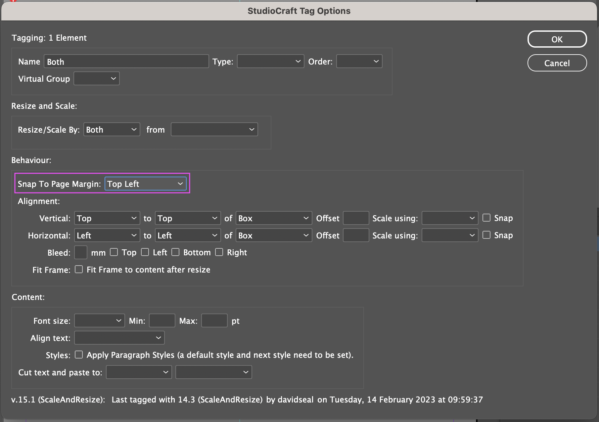Image resolution: width=599 pixels, height=422 pixels.
Task: Open the Align text dropdown
Action: tap(119, 338)
